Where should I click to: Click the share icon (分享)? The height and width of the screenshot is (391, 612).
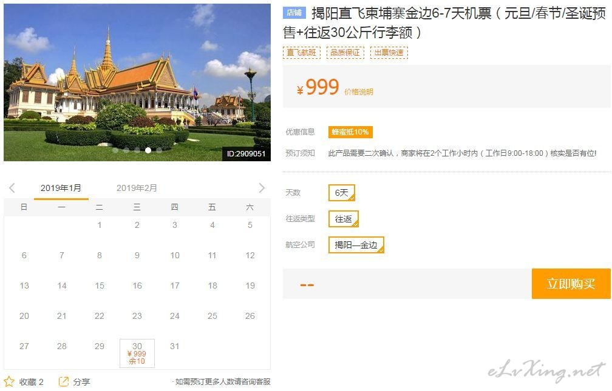point(63,382)
